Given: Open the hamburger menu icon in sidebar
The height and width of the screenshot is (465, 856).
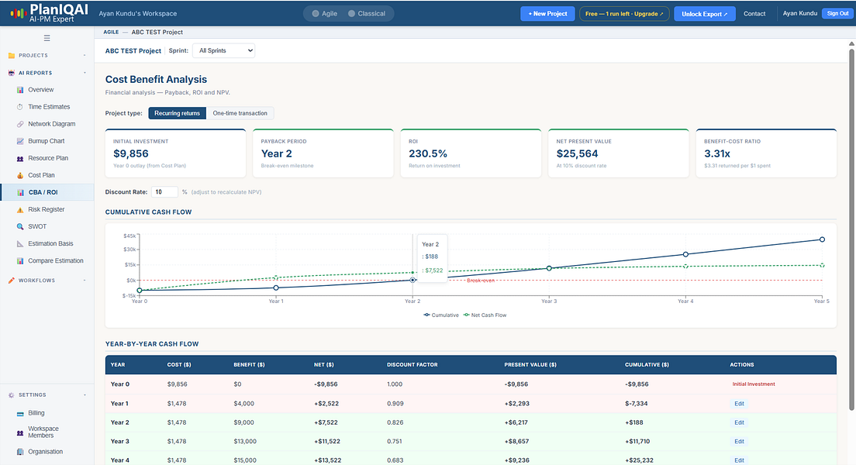Looking at the screenshot, I should 47,38.
